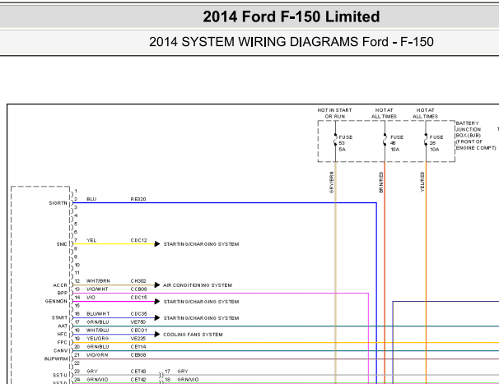Click the 'SST-U' pin label

(60, 376)
